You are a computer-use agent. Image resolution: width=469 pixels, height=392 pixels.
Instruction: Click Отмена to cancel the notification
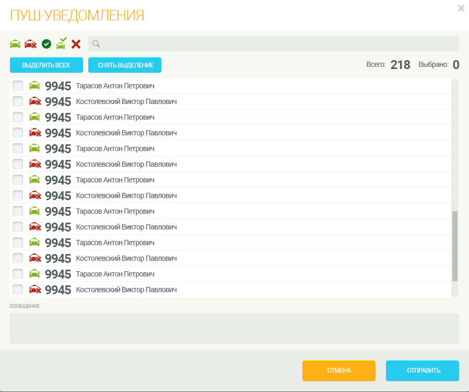338,371
